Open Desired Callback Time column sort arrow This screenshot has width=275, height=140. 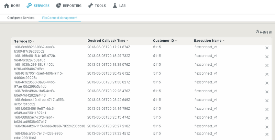click(127, 41)
